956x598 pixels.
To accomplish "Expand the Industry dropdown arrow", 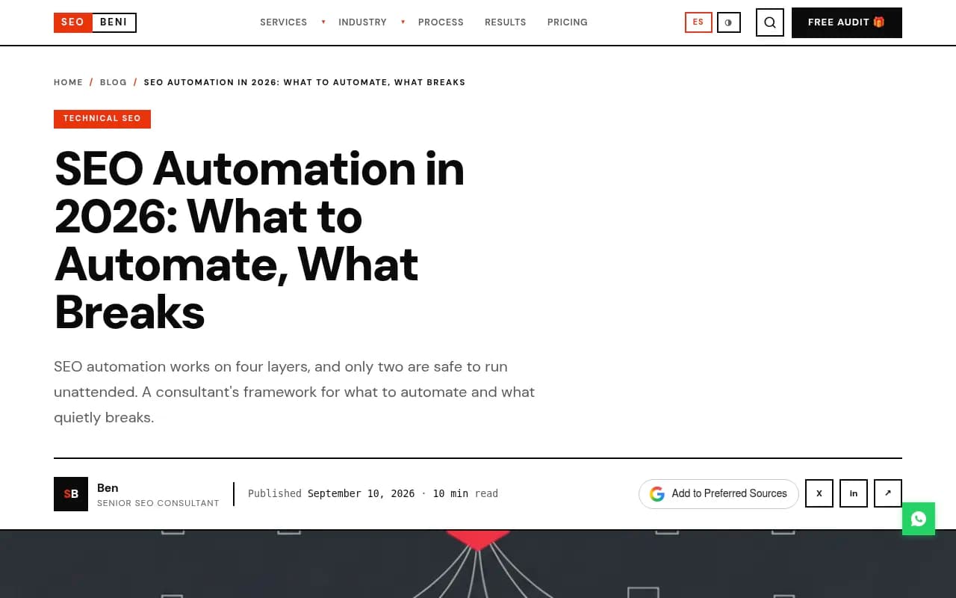I will point(403,22).
